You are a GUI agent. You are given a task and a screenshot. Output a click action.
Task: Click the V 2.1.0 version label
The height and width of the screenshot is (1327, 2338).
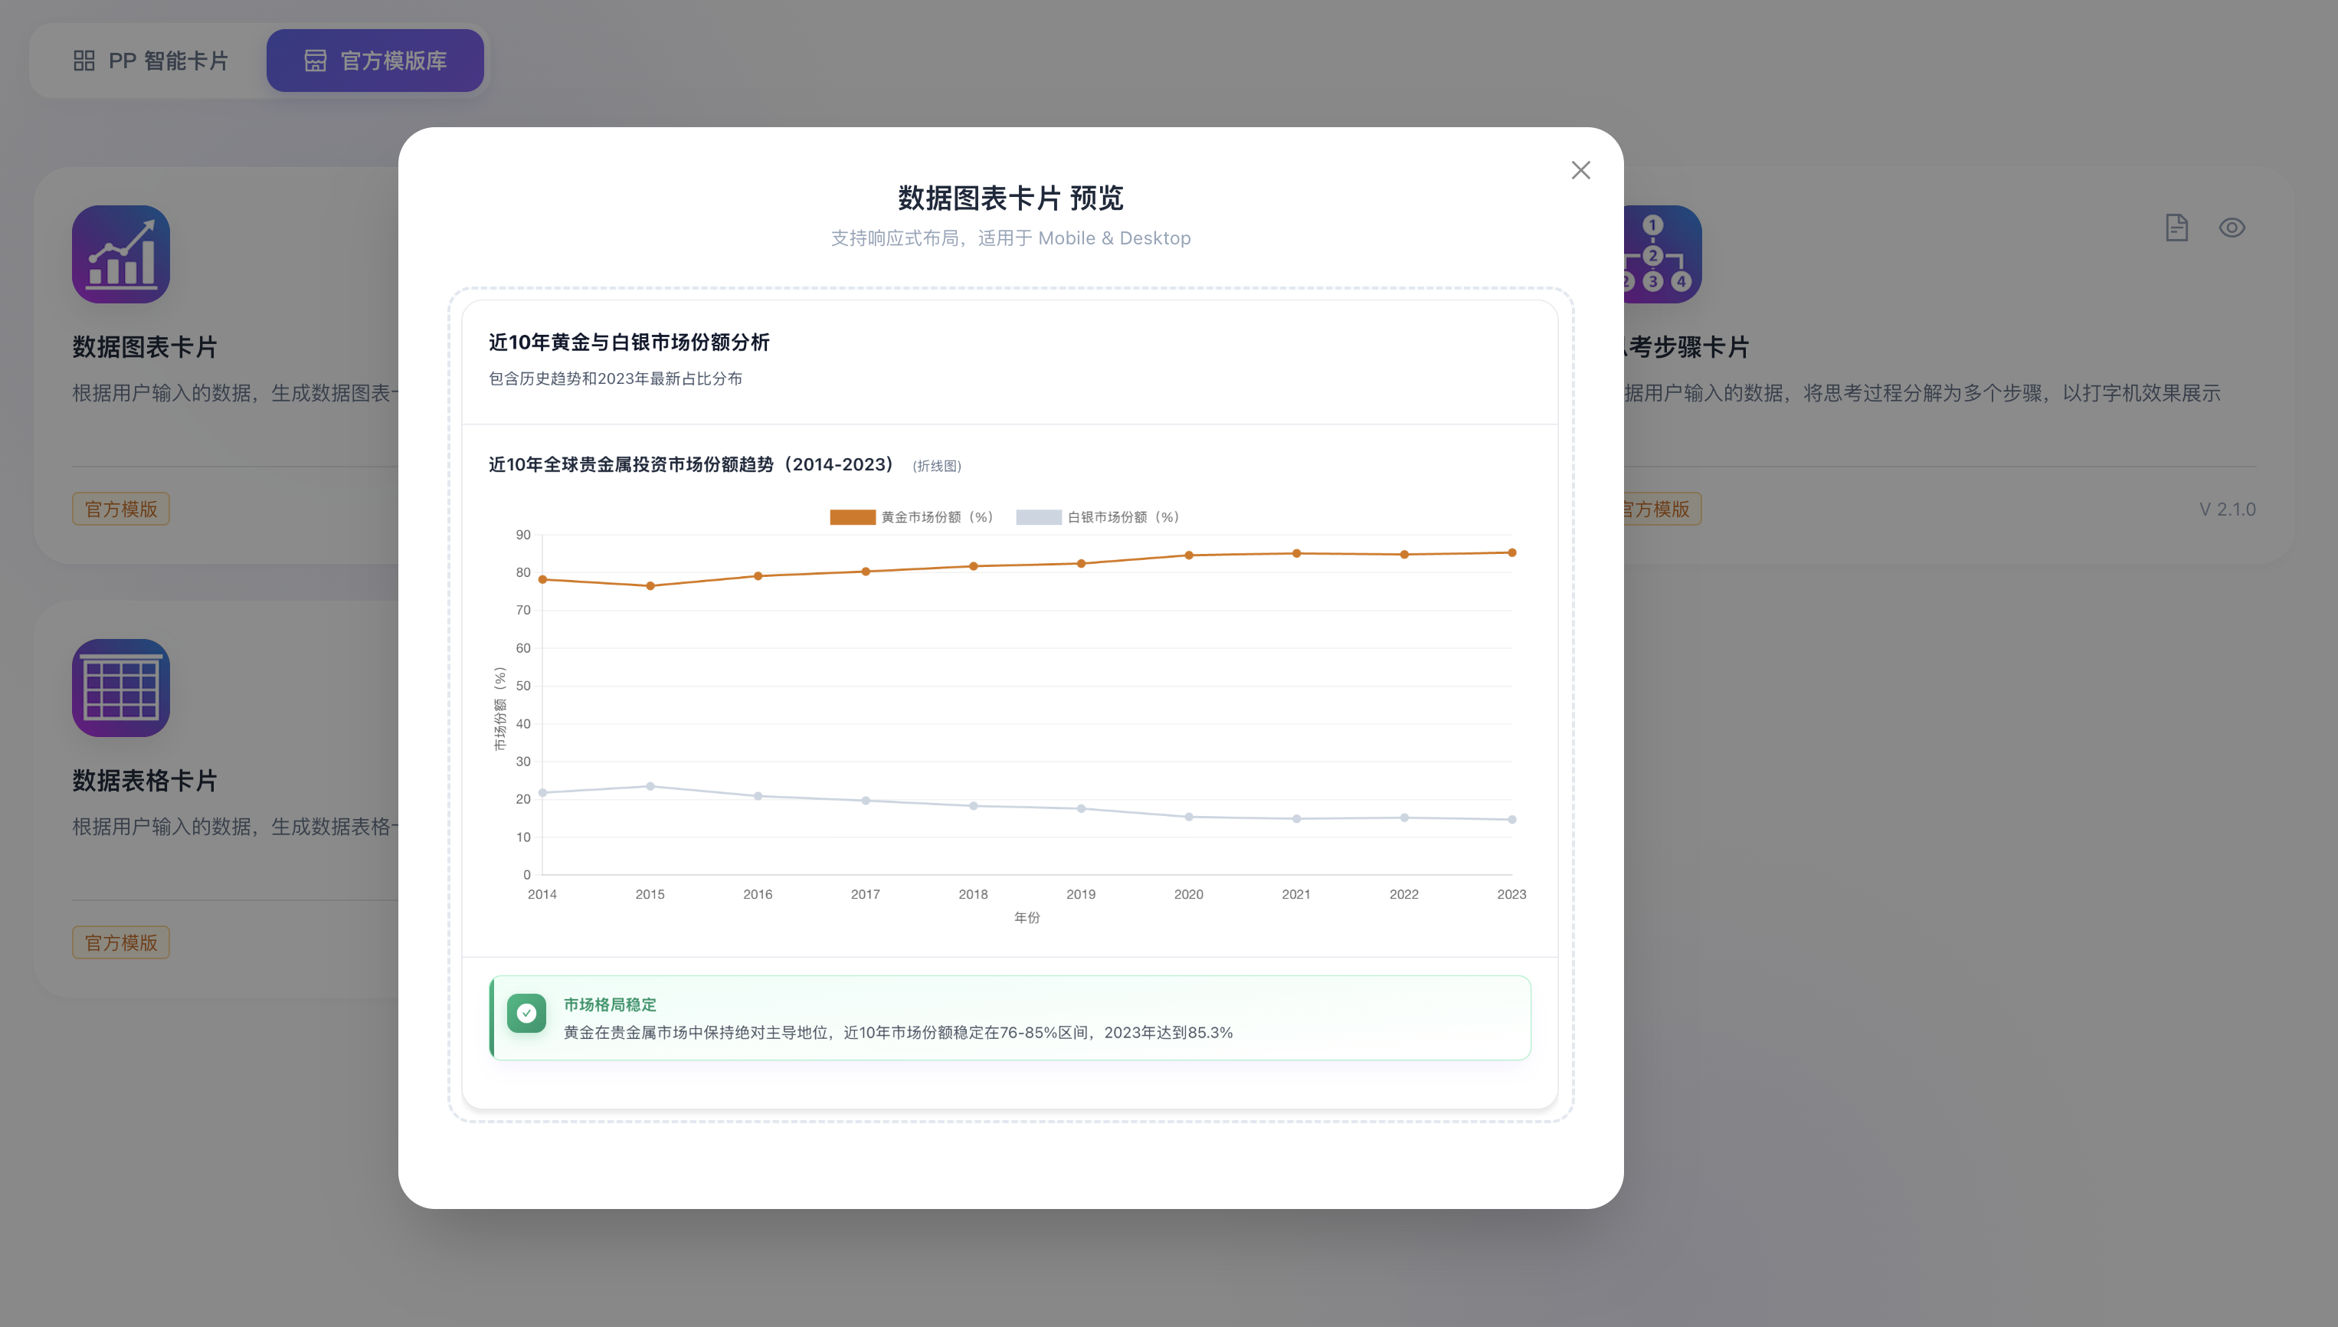click(2227, 510)
